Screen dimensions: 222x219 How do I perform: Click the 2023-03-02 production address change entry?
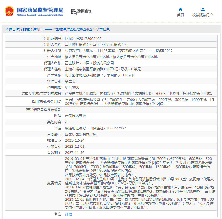[140, 191]
